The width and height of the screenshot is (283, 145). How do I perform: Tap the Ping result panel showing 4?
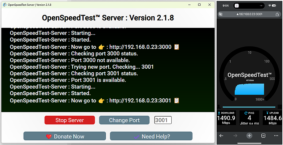tap(249, 118)
